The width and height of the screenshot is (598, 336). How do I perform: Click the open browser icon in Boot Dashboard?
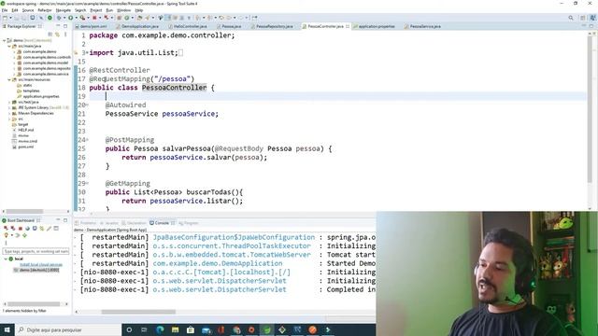click(27, 229)
